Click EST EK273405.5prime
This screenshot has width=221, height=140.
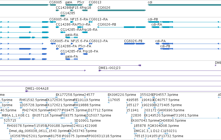click(x=168, y=105)
